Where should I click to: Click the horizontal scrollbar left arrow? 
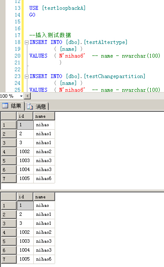[x=27, y=96]
